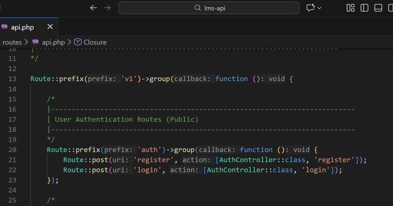The width and height of the screenshot is (393, 206).
Task: Click line number 20 in the gutter
Action: coord(12,150)
